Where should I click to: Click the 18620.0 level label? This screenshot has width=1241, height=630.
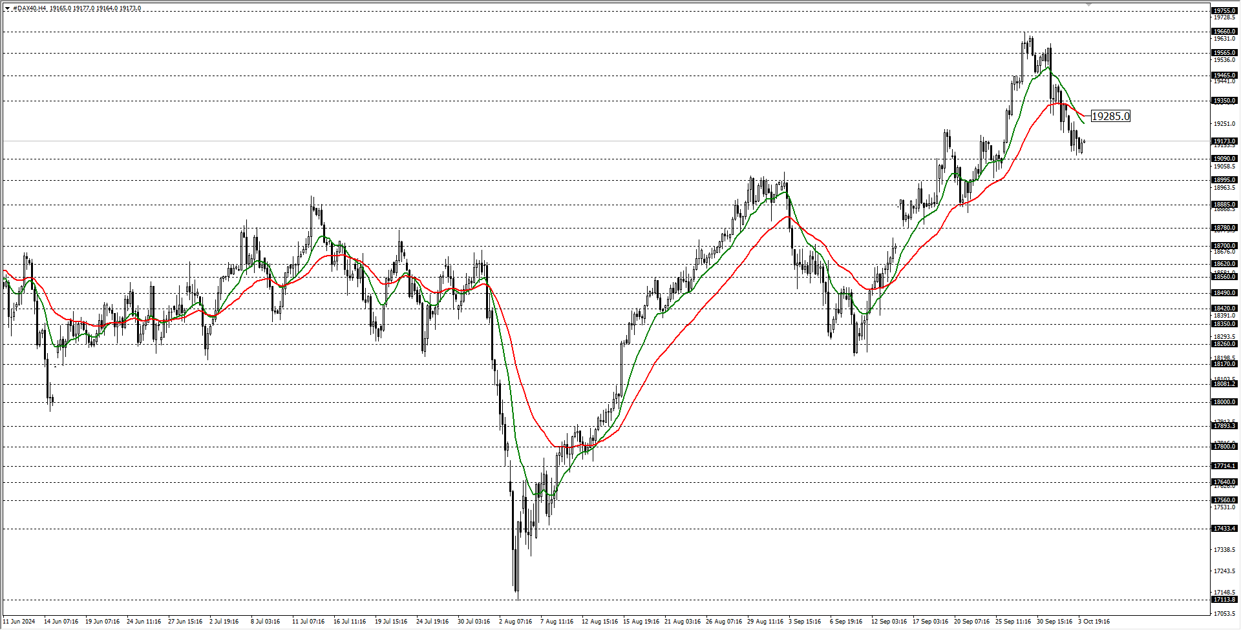click(1224, 264)
